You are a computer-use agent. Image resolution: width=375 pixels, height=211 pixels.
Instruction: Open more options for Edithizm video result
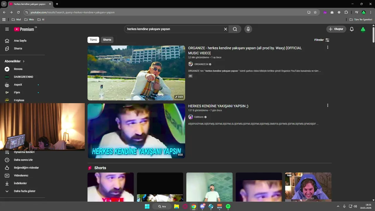coord(328,105)
